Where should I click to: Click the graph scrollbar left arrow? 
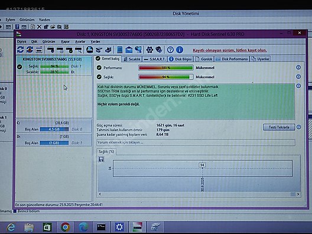[x=100, y=194]
